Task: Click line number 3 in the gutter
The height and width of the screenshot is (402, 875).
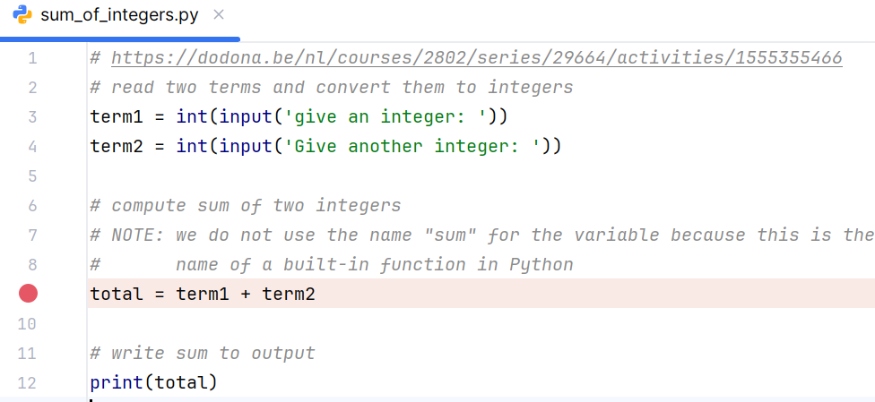Action: tap(32, 117)
